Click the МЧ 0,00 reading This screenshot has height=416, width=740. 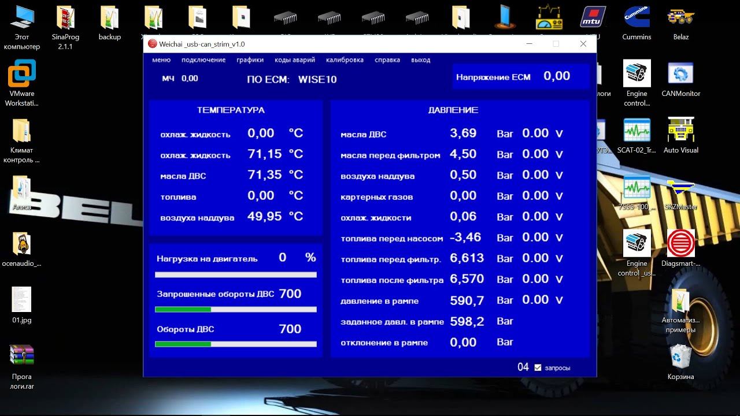180,79
